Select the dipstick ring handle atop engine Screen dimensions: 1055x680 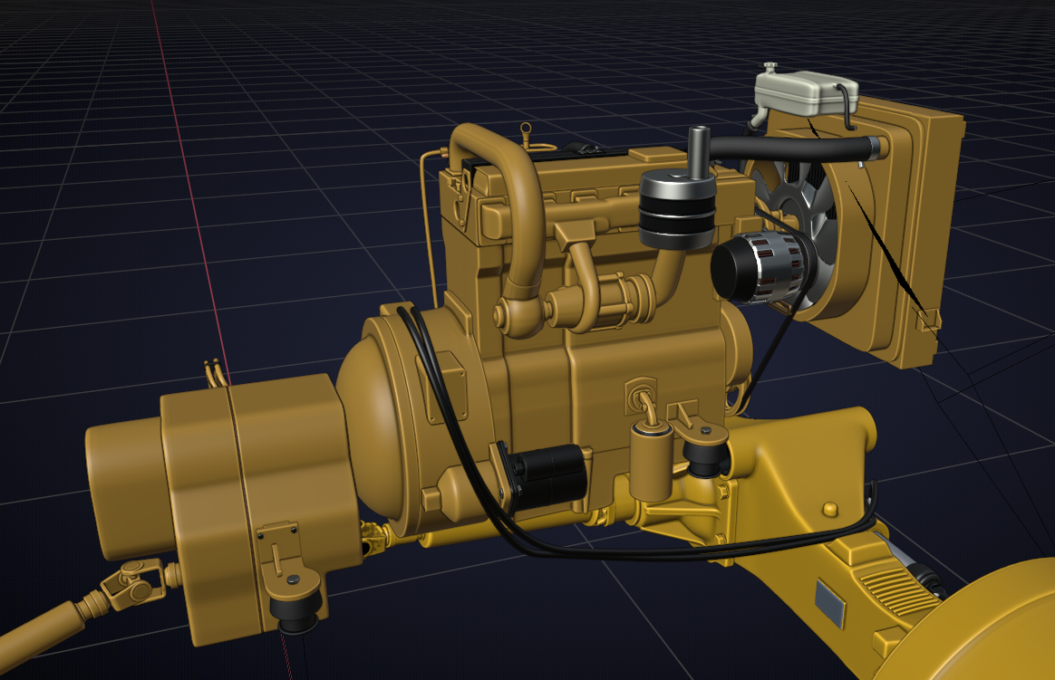(527, 130)
